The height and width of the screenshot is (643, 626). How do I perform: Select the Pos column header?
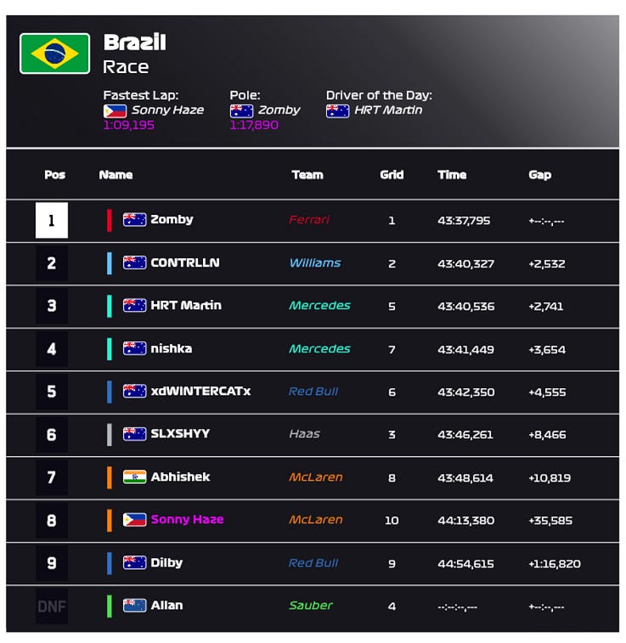pyautogui.click(x=55, y=175)
